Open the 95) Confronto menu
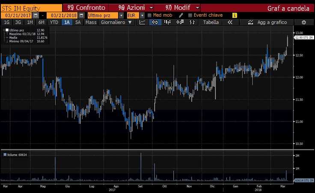The height and width of the screenshot is (193, 315). click(x=86, y=8)
